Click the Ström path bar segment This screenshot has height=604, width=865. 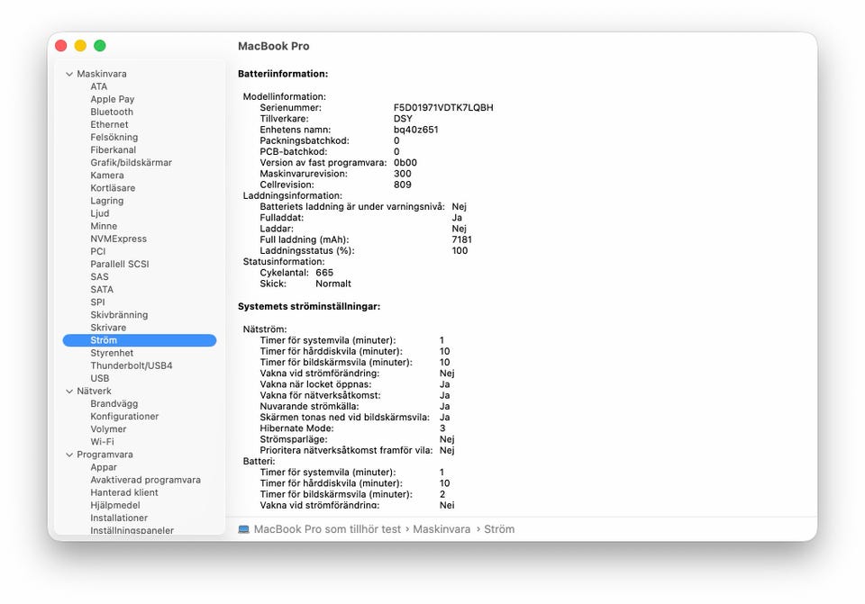click(499, 529)
